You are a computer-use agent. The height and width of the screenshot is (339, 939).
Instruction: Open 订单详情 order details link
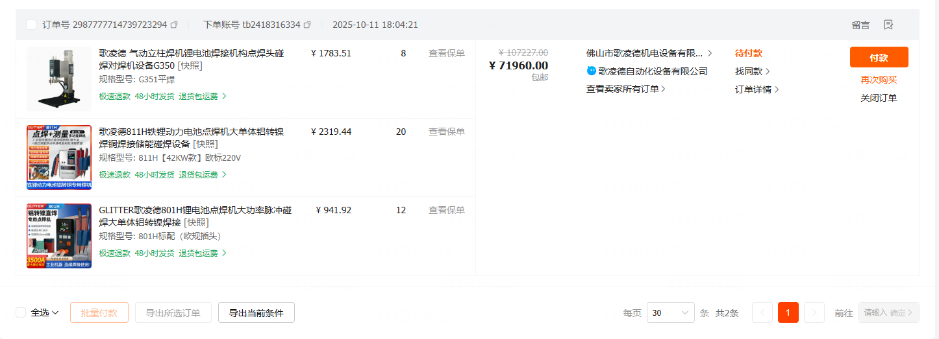pyautogui.click(x=757, y=89)
